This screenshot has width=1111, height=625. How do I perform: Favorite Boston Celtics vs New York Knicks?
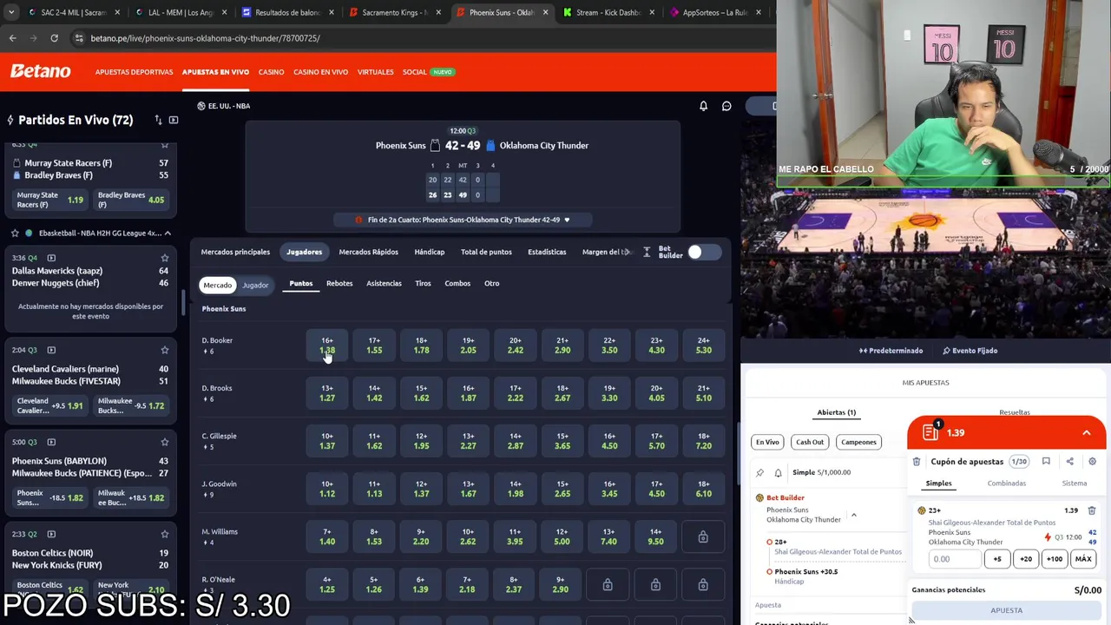click(x=164, y=534)
